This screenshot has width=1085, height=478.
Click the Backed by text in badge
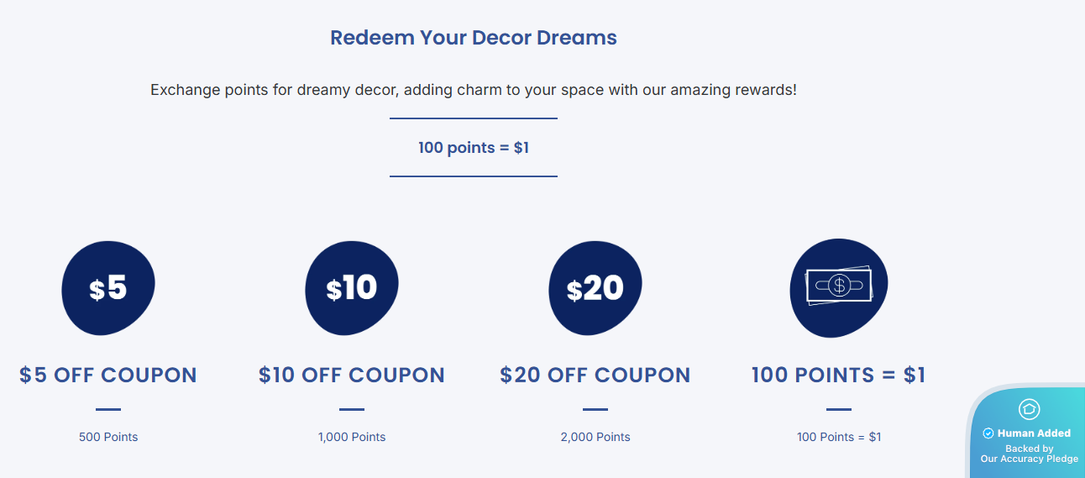point(1029,449)
